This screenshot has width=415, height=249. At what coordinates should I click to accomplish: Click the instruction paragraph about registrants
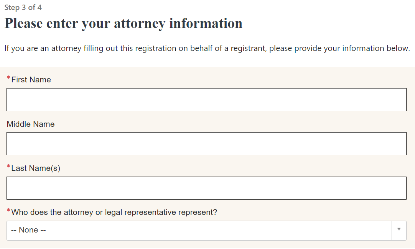(207, 49)
